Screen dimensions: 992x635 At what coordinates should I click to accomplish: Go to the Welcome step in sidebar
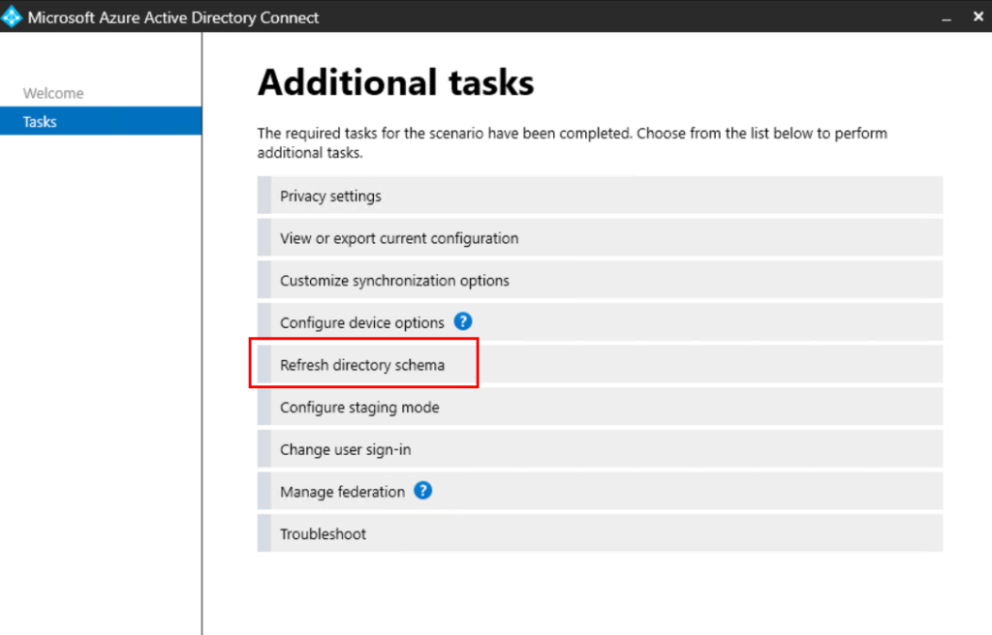click(53, 93)
